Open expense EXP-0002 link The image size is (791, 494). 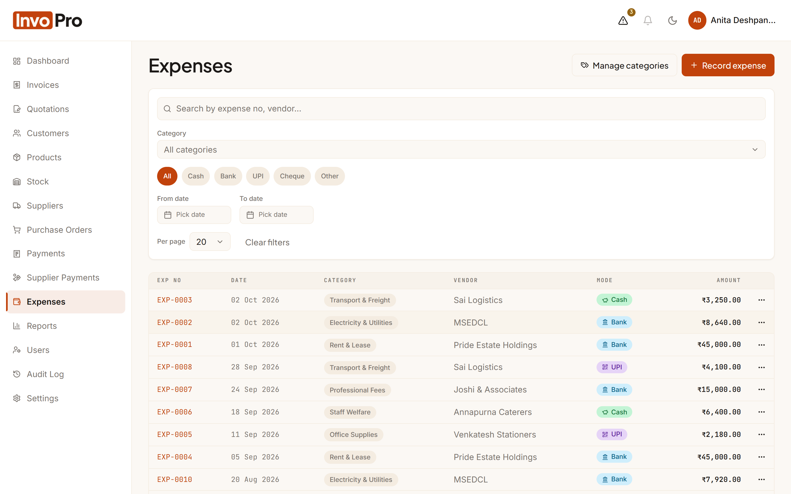(175, 322)
